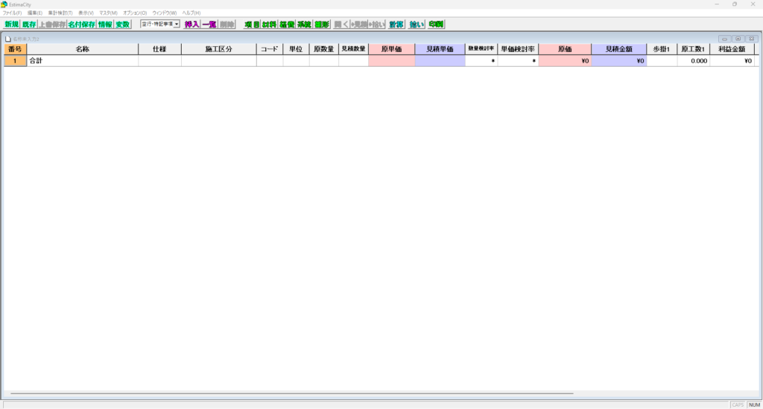Click the ¥0 cell under 見積金額
763x409 pixels.
click(619, 61)
